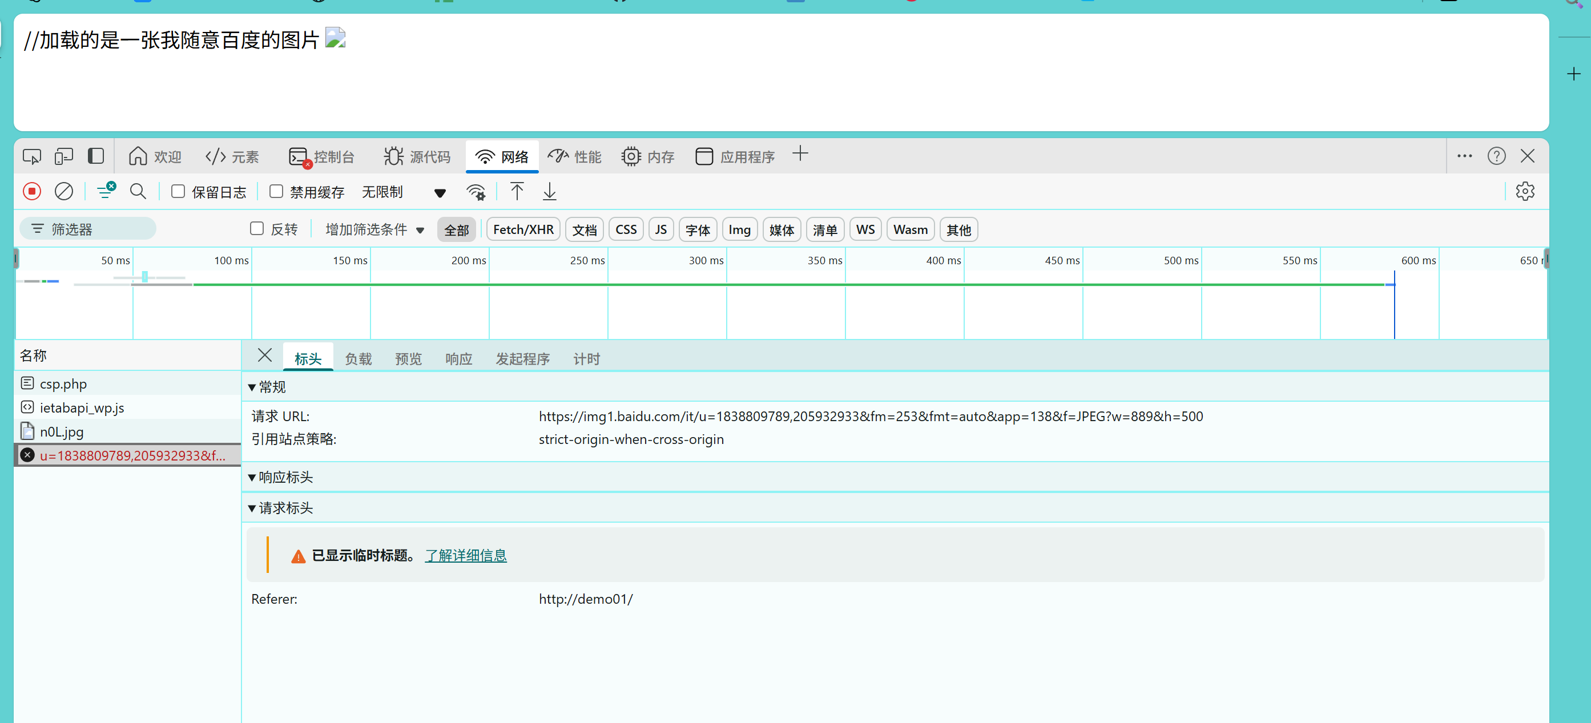The width and height of the screenshot is (1591, 723).
Task: Click the 了解详细信息 link
Action: tap(466, 556)
